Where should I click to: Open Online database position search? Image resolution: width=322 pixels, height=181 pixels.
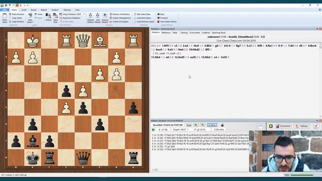tap(48, 17)
